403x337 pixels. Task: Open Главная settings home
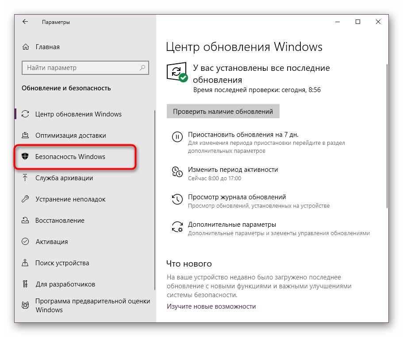pyautogui.click(x=47, y=47)
